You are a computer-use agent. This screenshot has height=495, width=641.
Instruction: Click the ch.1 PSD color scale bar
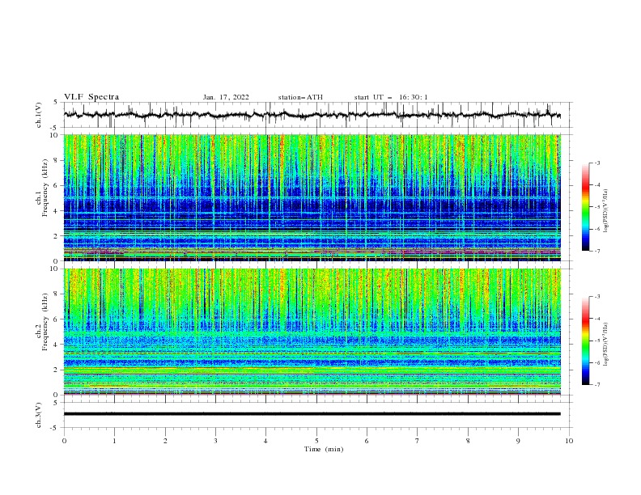click(586, 207)
